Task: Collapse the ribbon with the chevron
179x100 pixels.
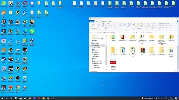Action: point(176,21)
